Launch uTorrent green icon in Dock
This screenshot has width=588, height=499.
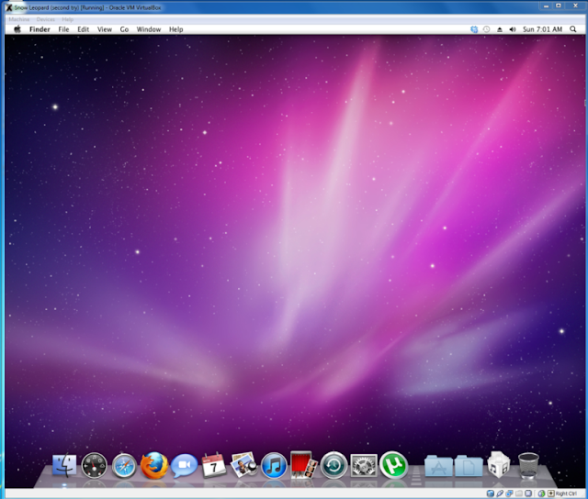coord(393,465)
